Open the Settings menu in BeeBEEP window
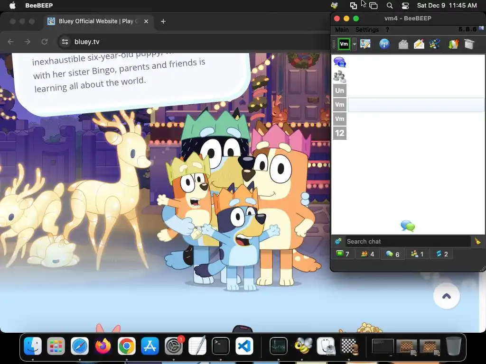Viewport: 486px width, 364px height. coord(367,29)
